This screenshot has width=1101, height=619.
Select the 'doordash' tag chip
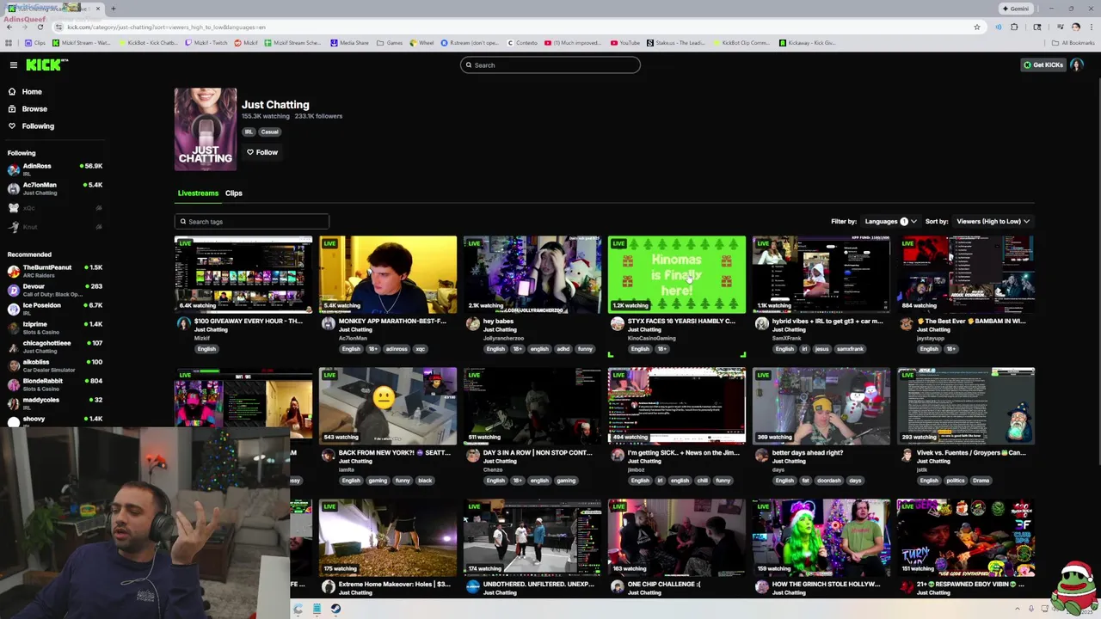828,481
